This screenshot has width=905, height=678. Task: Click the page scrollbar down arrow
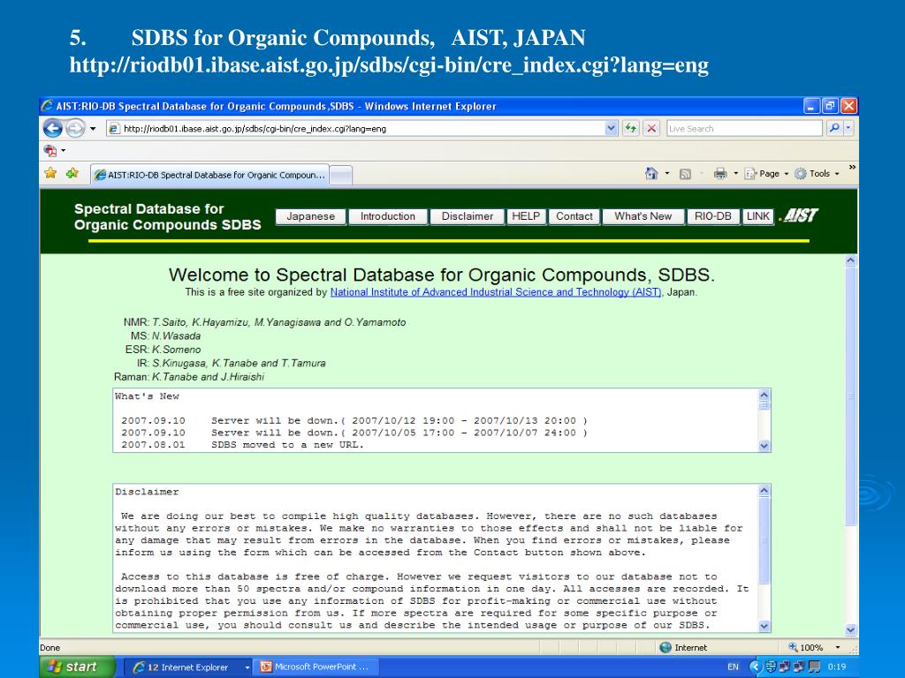click(851, 629)
